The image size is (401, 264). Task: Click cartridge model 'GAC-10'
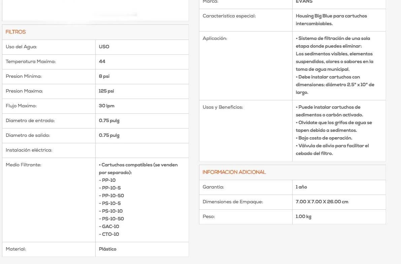110,226
